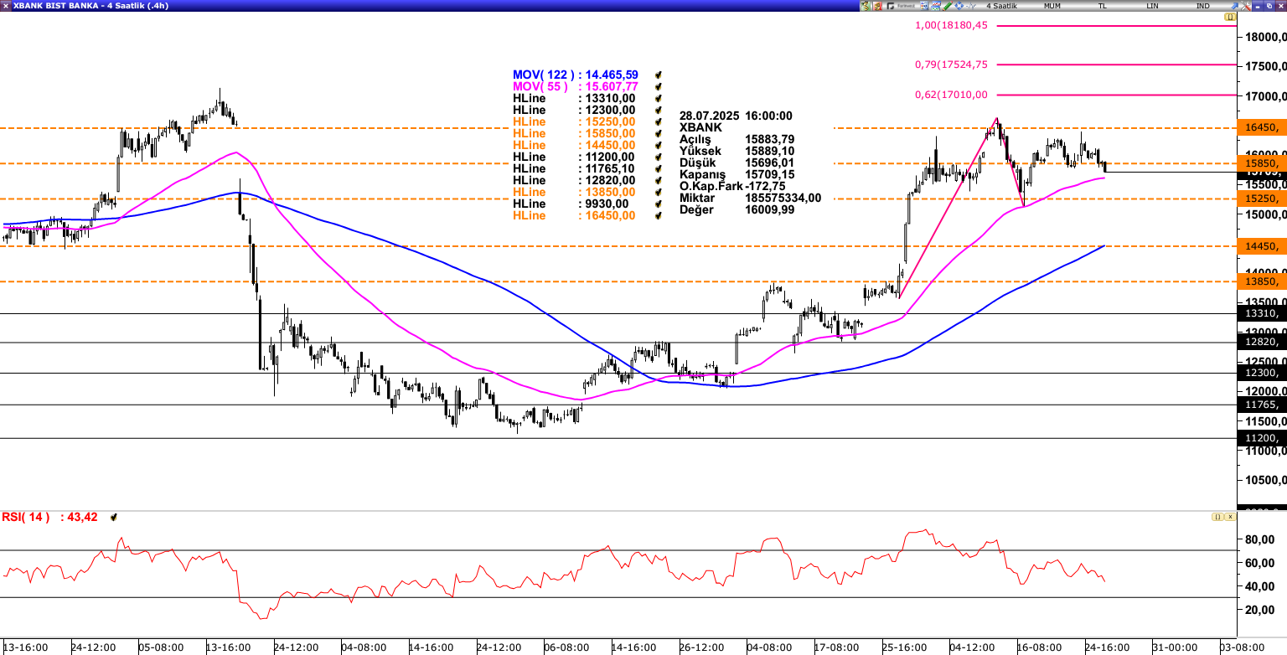Viewport: 1287px width, 655px height.
Task: Click the waveform line icon in the toolbar
Action: coord(970,6)
